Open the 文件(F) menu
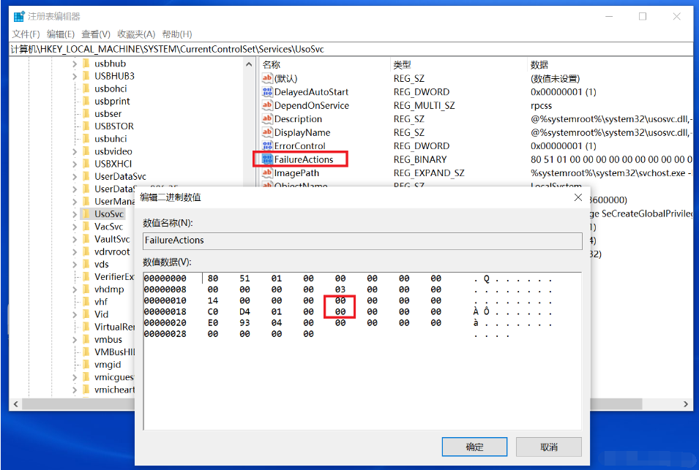The height and width of the screenshot is (470, 699). (26, 34)
